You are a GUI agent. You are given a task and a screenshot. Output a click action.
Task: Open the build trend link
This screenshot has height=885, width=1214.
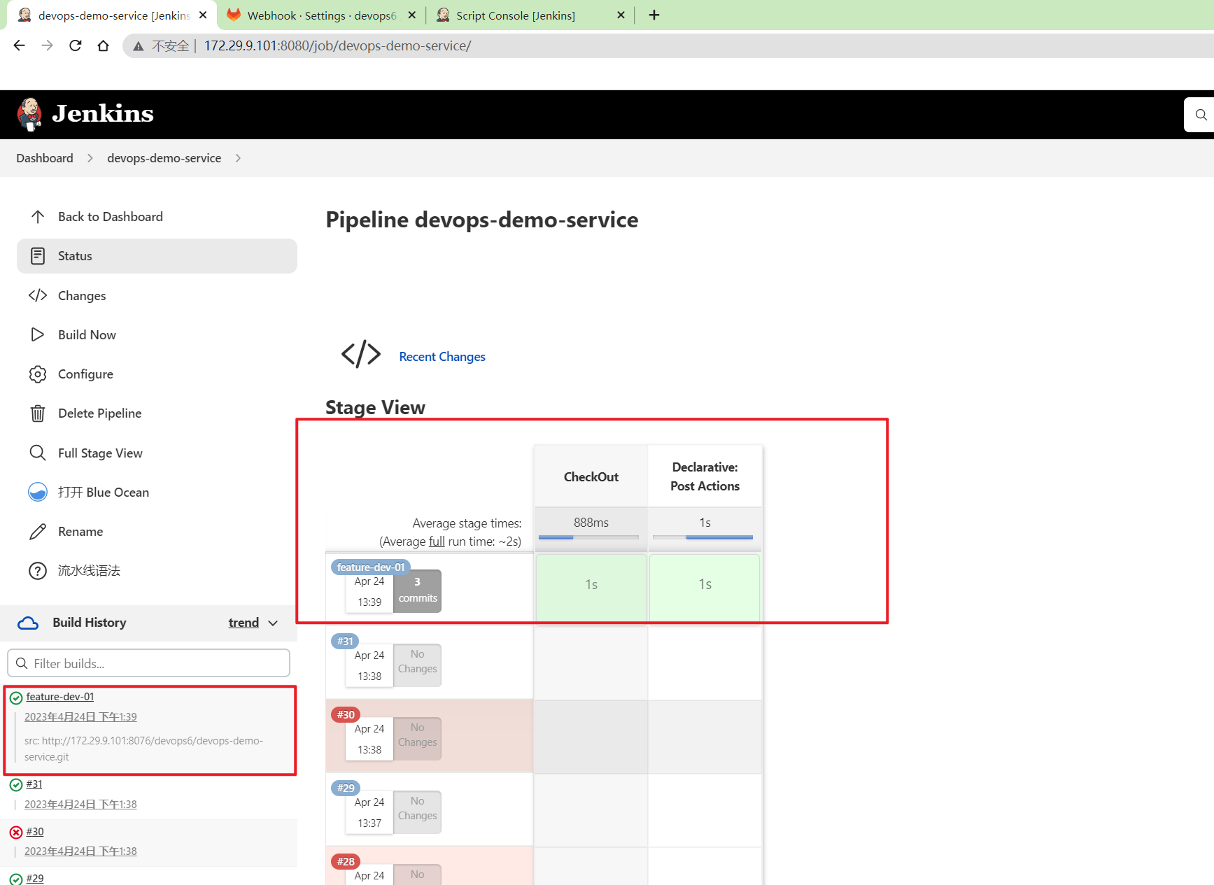(243, 623)
